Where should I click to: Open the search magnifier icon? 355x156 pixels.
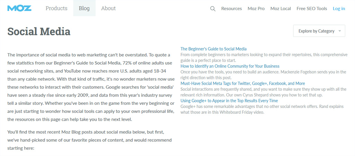213,9
